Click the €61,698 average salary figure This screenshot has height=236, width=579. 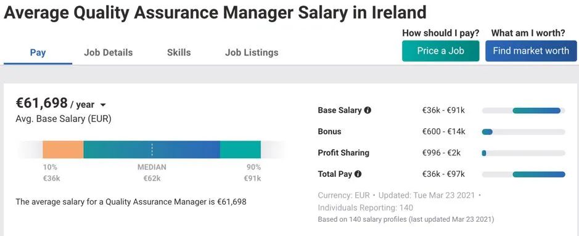[x=42, y=103]
